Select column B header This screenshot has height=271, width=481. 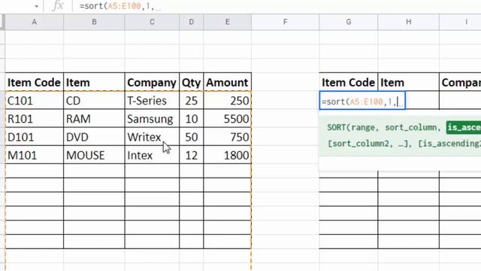point(94,22)
